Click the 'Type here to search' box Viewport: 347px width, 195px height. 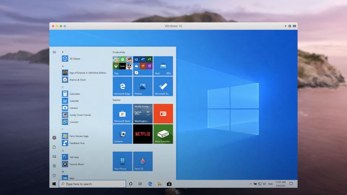click(x=92, y=184)
